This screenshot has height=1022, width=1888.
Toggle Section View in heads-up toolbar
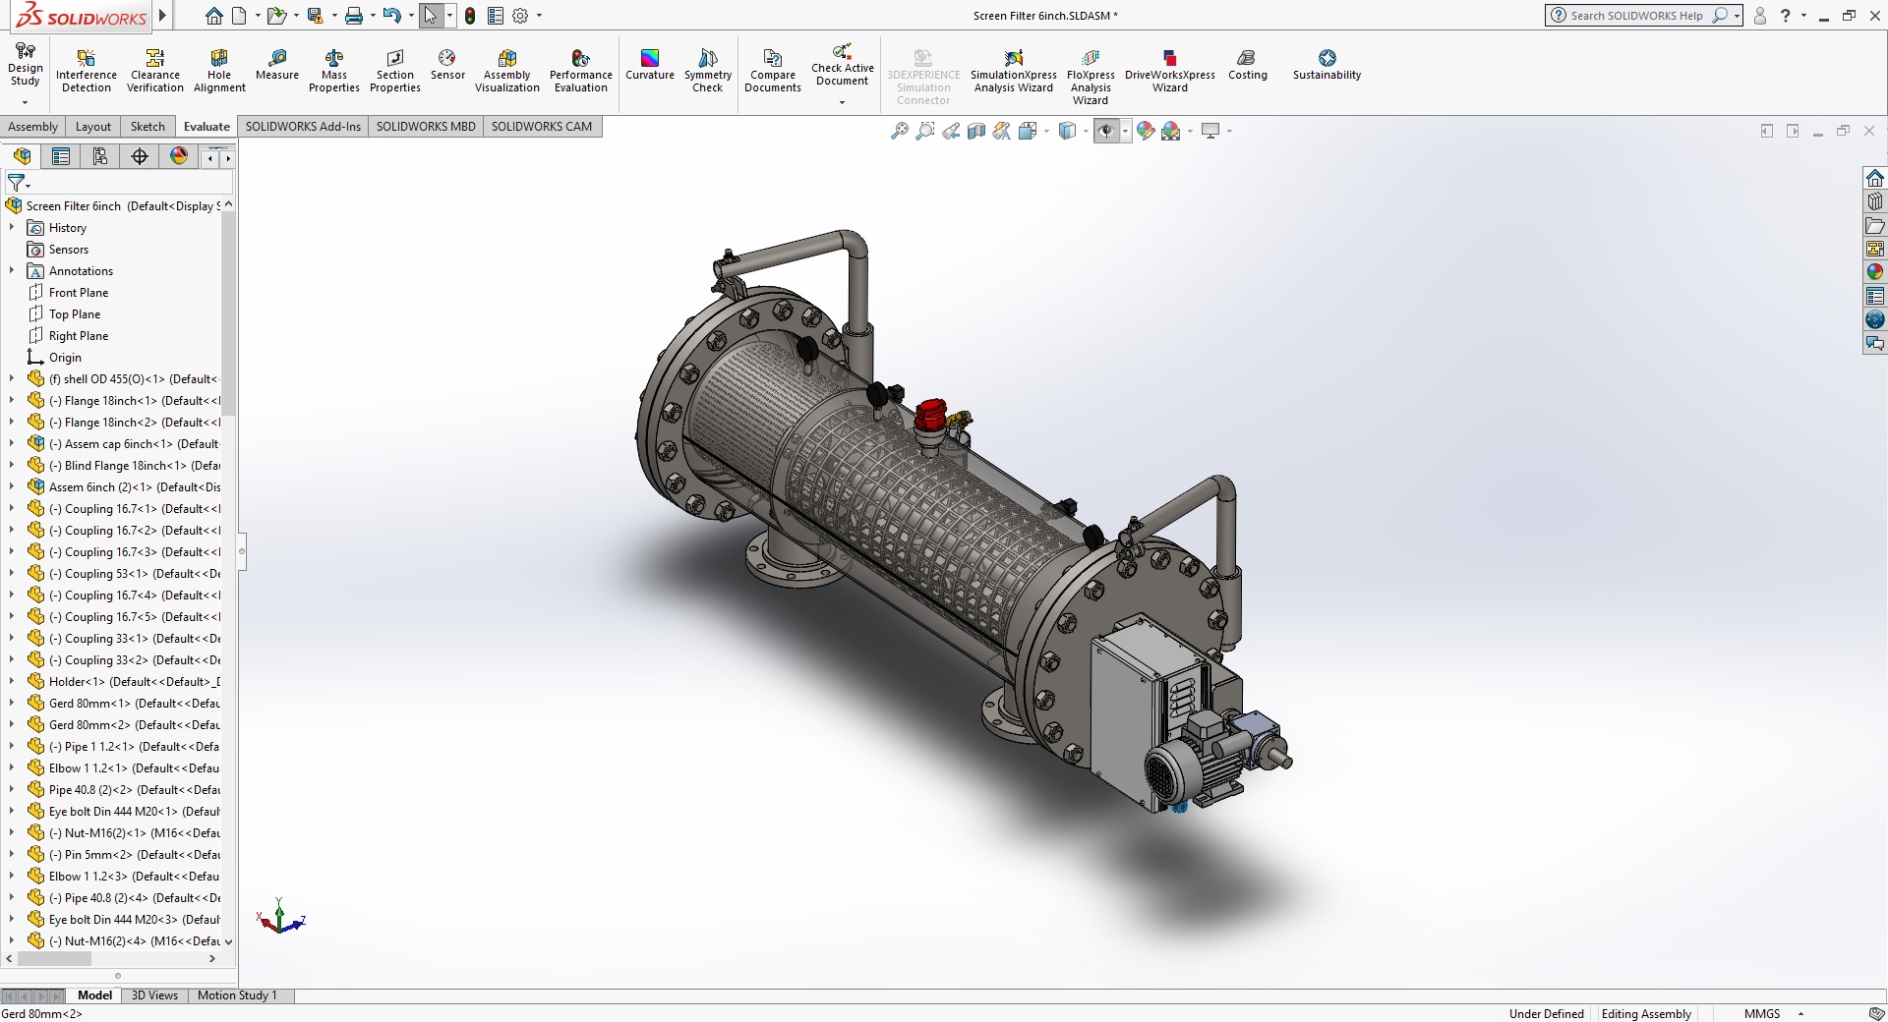(976, 131)
